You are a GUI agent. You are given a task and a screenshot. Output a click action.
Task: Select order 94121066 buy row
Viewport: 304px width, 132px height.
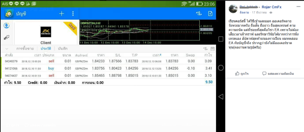[108, 68]
